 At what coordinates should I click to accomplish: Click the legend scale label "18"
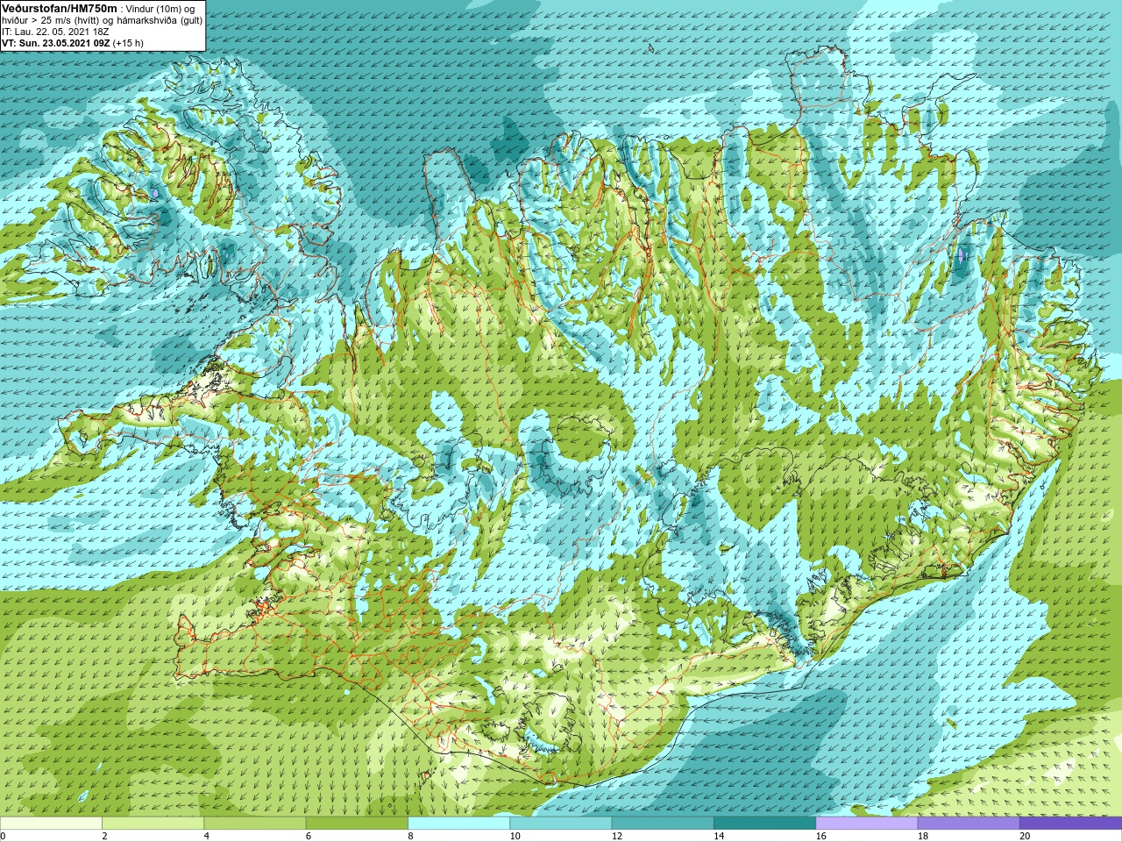[x=923, y=836]
